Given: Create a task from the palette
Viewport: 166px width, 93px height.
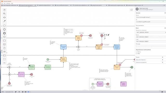Looking at the screenshot, I should click(x=4, y=41).
